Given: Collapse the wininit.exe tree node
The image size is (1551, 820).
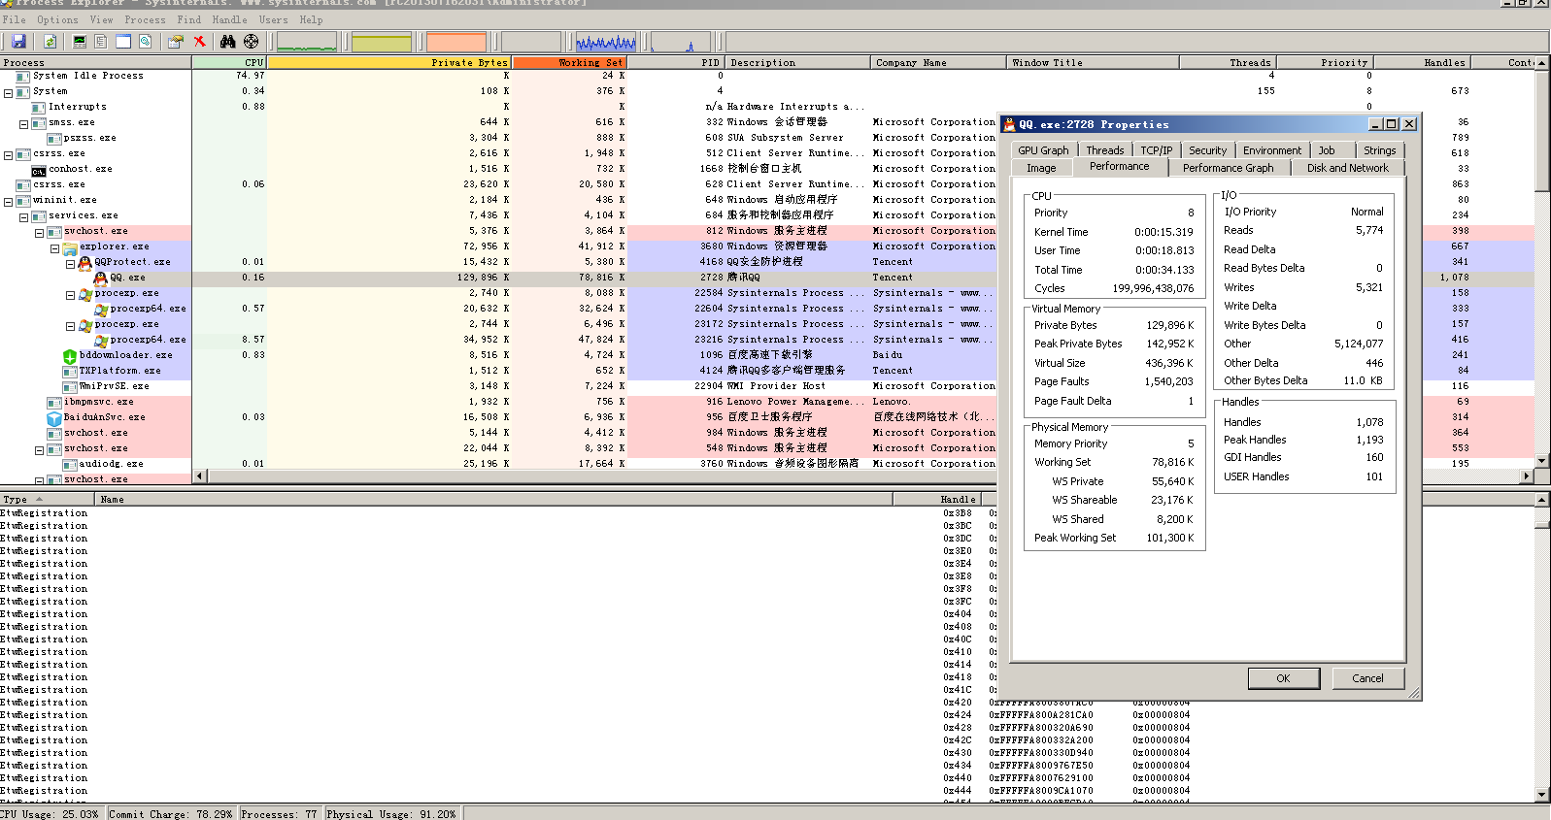Looking at the screenshot, I should [9, 202].
